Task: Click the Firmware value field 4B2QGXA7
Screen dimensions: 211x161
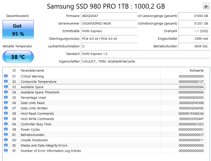Action: 109,16
